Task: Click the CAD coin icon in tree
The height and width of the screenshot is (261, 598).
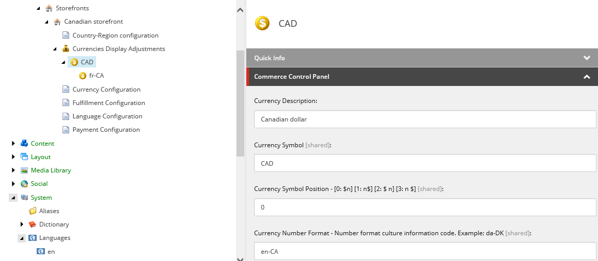Action: (x=74, y=62)
